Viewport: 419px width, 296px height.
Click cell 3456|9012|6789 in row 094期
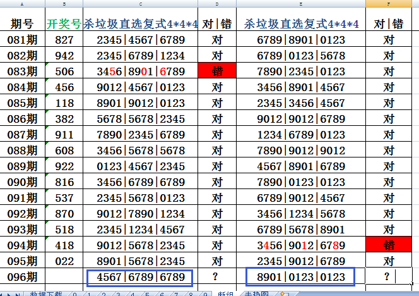tap(301, 245)
